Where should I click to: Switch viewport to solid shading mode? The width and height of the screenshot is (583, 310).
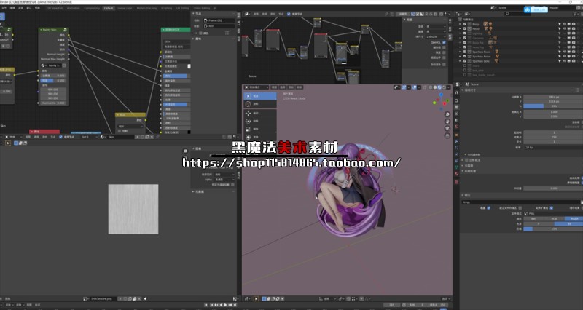(x=434, y=87)
